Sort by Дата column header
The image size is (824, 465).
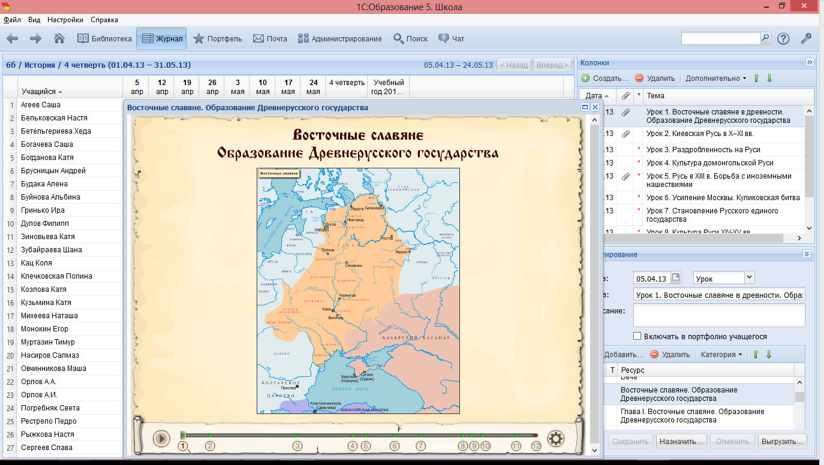click(597, 95)
